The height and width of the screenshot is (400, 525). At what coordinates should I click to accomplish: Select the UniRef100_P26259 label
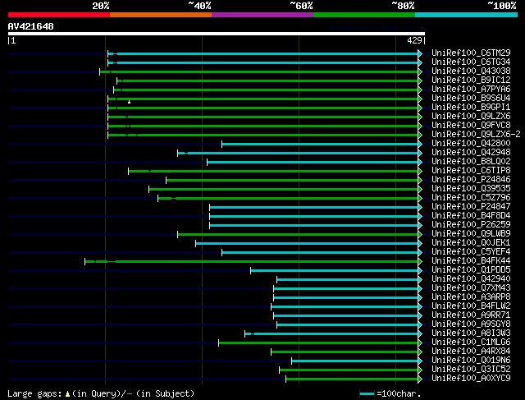(471, 225)
